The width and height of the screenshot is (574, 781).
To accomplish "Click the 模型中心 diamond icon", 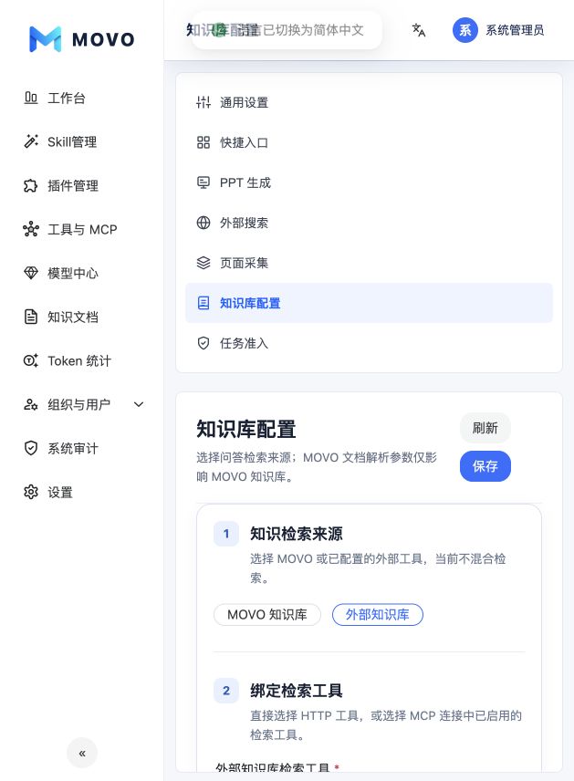I will pos(31,273).
